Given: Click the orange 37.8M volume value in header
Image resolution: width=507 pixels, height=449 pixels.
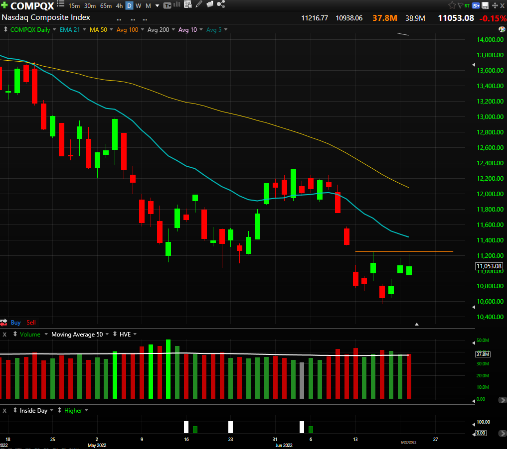Looking at the screenshot, I should pos(385,18).
